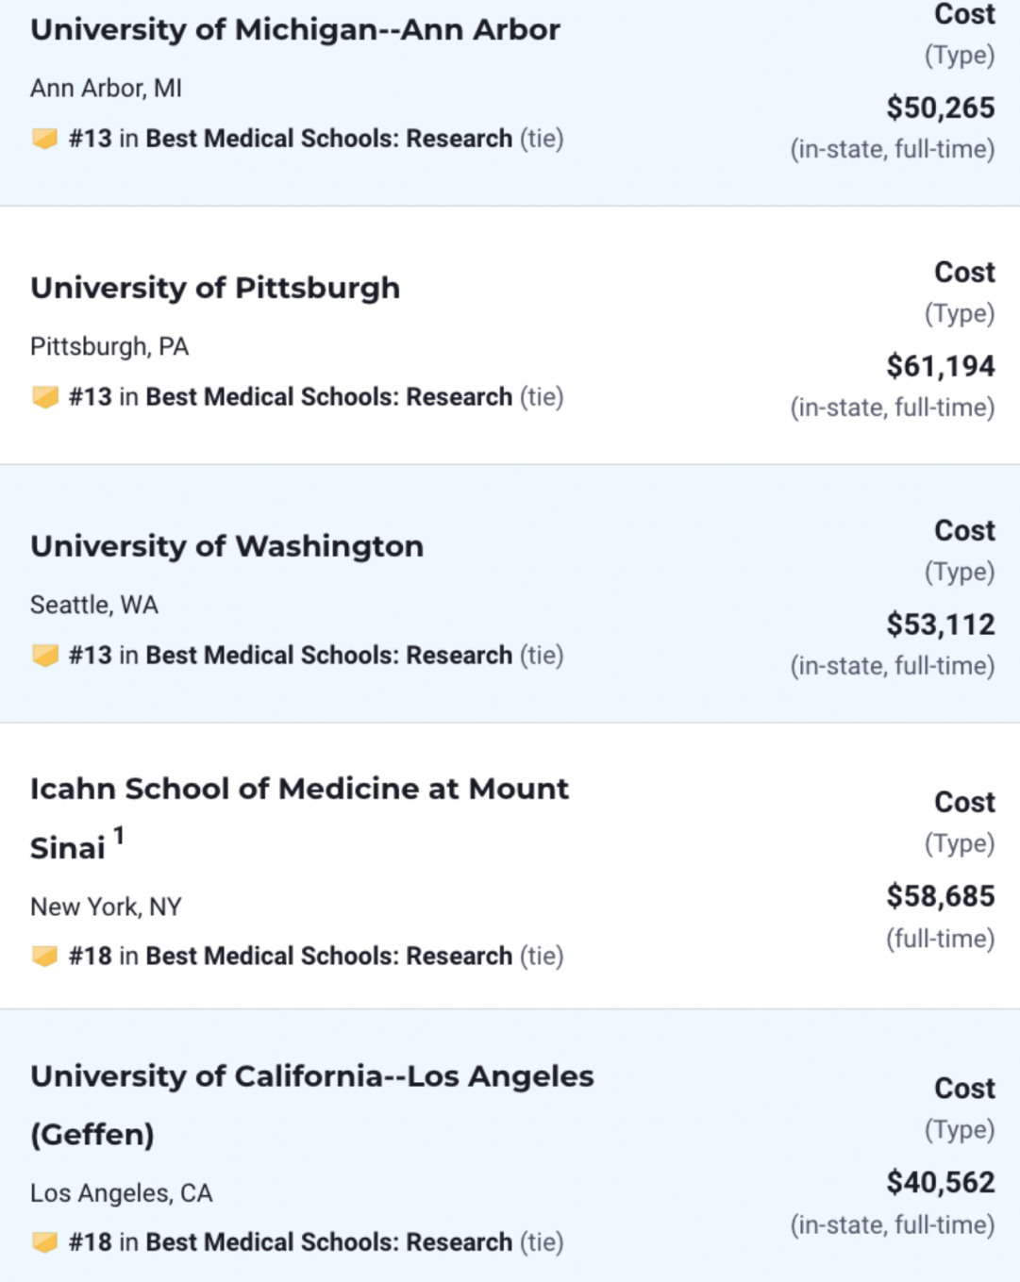Click Michigan's Best Medical Schools: Research ranking link

coord(328,139)
